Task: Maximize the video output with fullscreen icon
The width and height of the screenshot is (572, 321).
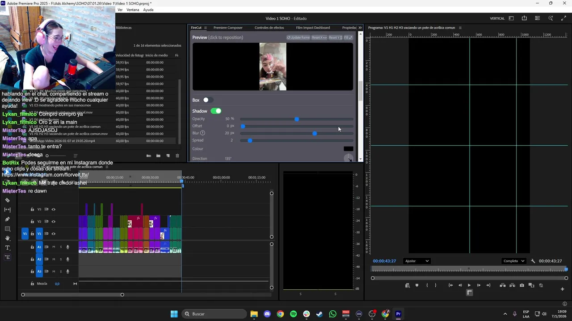Action: pyautogui.click(x=563, y=18)
